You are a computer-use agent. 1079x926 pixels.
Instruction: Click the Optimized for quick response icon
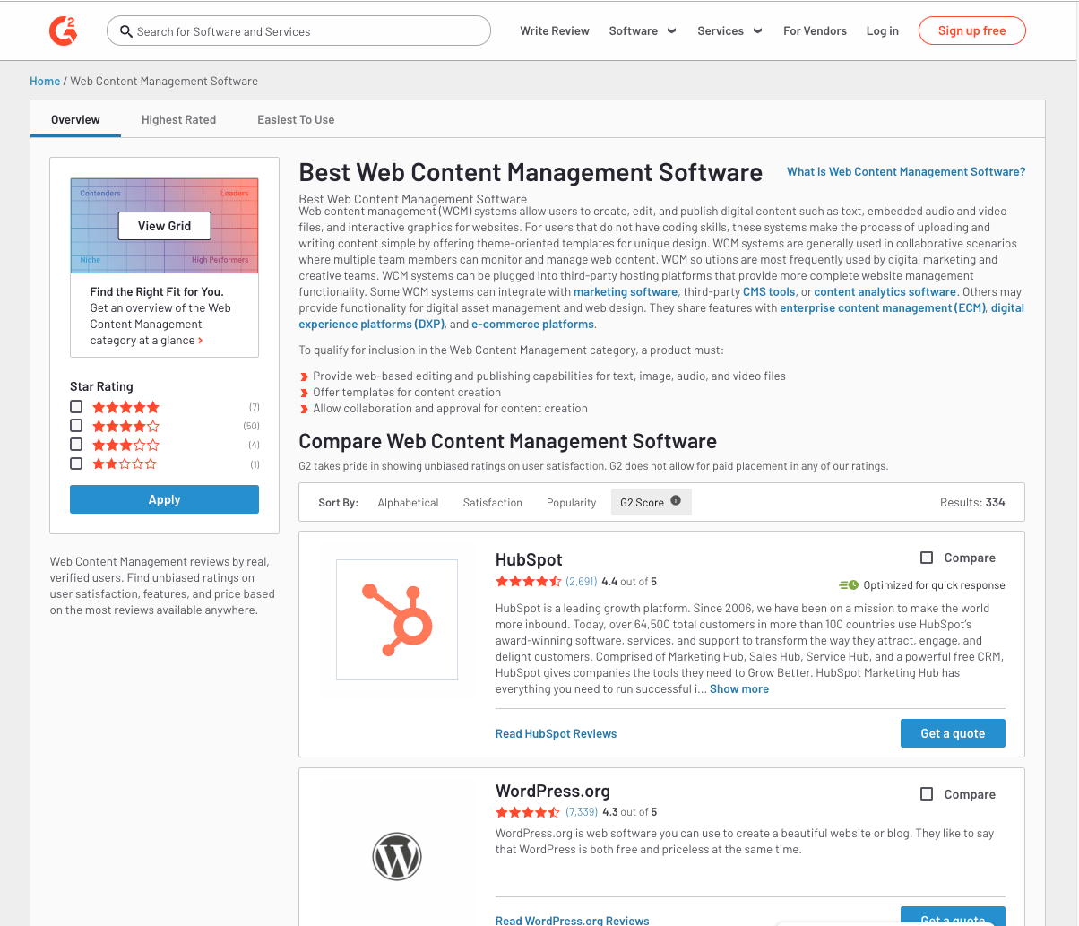pyautogui.click(x=848, y=585)
